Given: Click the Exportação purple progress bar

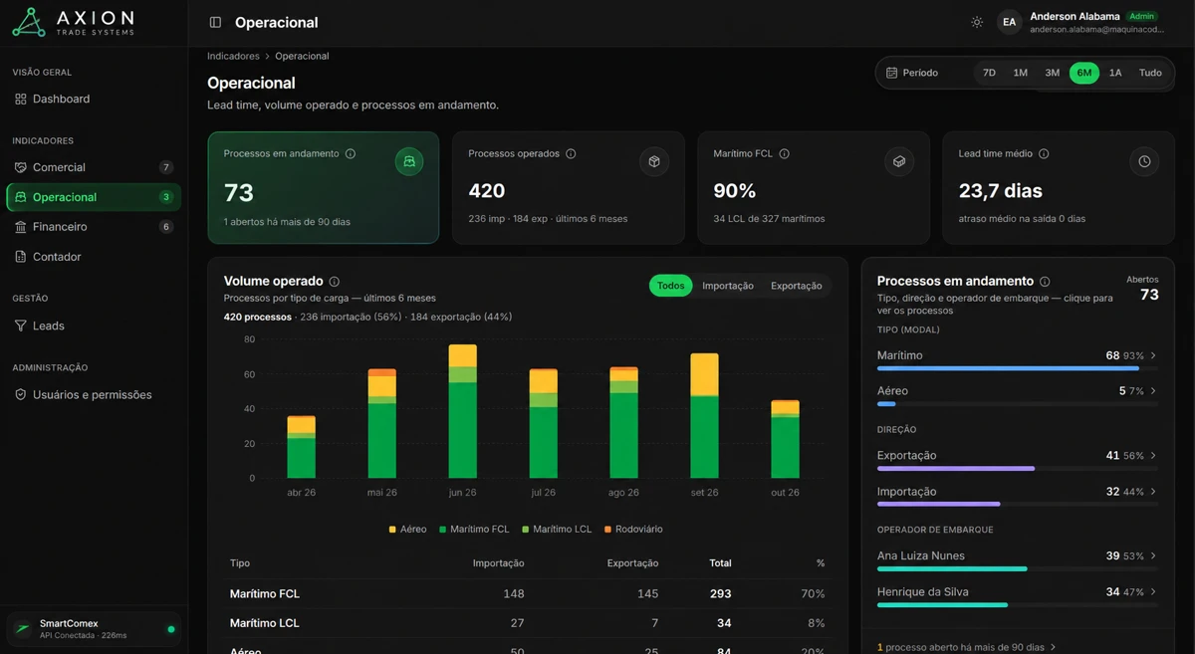Looking at the screenshot, I should 956,468.
